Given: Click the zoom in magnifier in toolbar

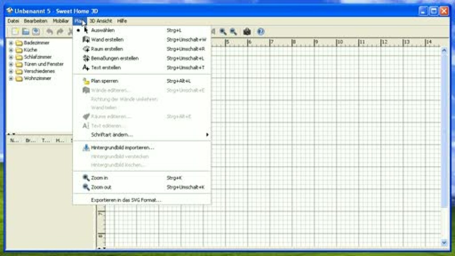Looking at the screenshot, I should tap(223, 32).
